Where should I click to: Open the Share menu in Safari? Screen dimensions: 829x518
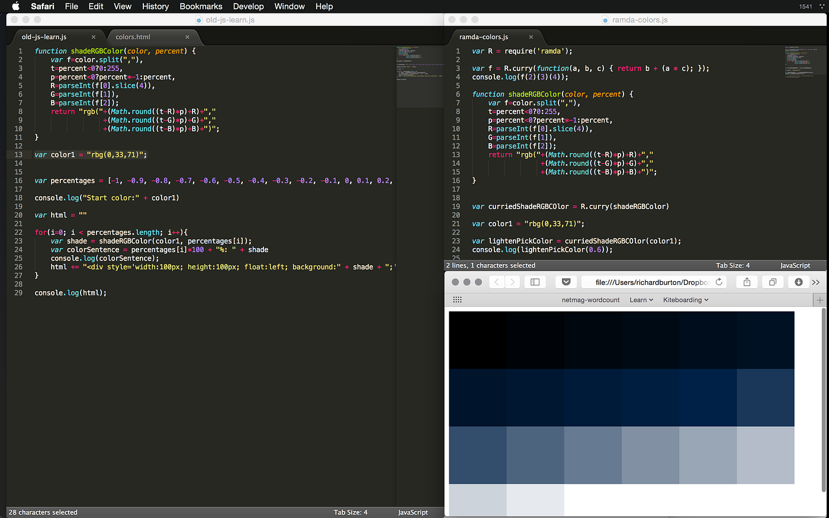[747, 282]
